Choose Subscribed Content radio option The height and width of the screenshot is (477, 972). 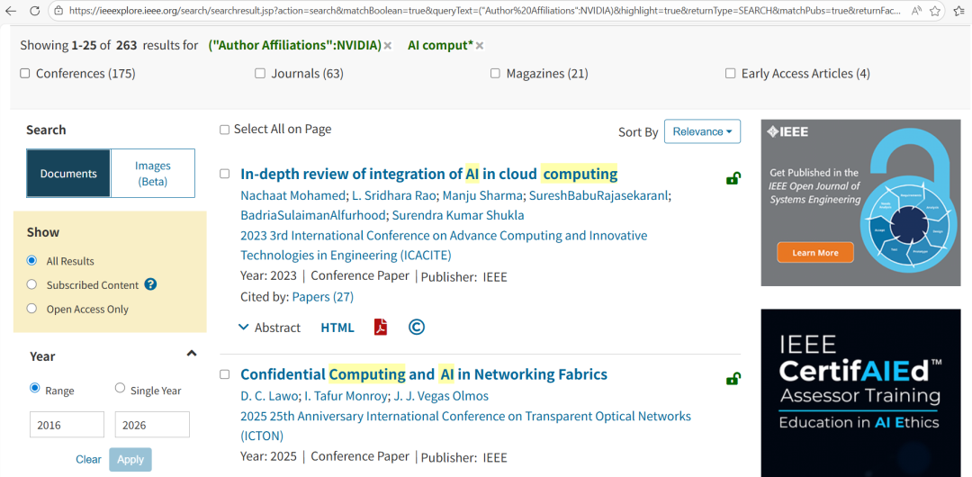tap(31, 284)
